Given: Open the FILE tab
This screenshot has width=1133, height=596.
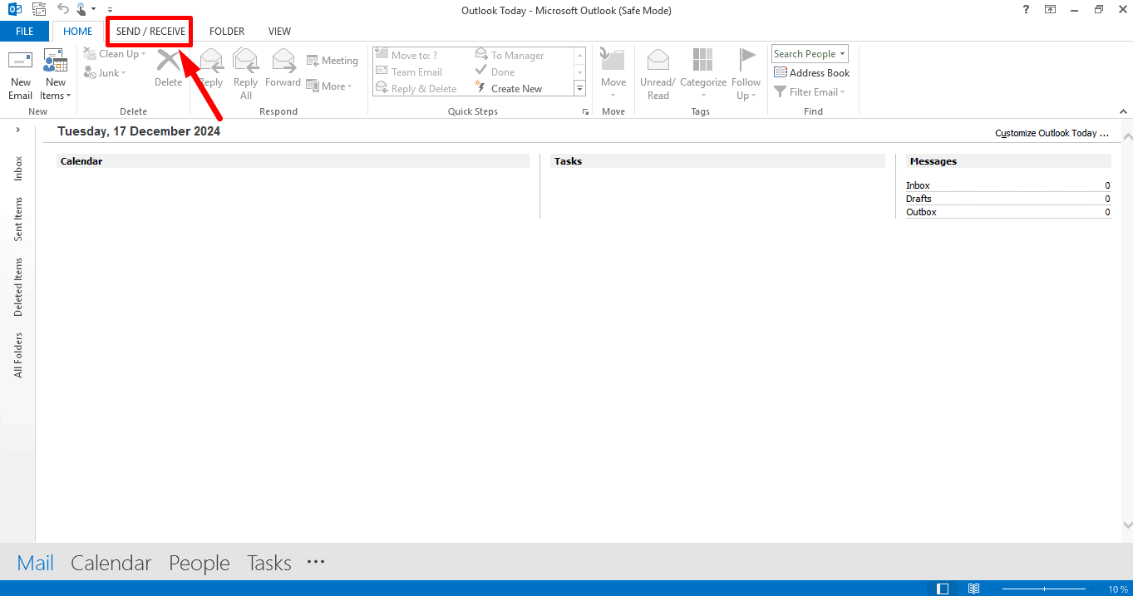Looking at the screenshot, I should (x=25, y=32).
